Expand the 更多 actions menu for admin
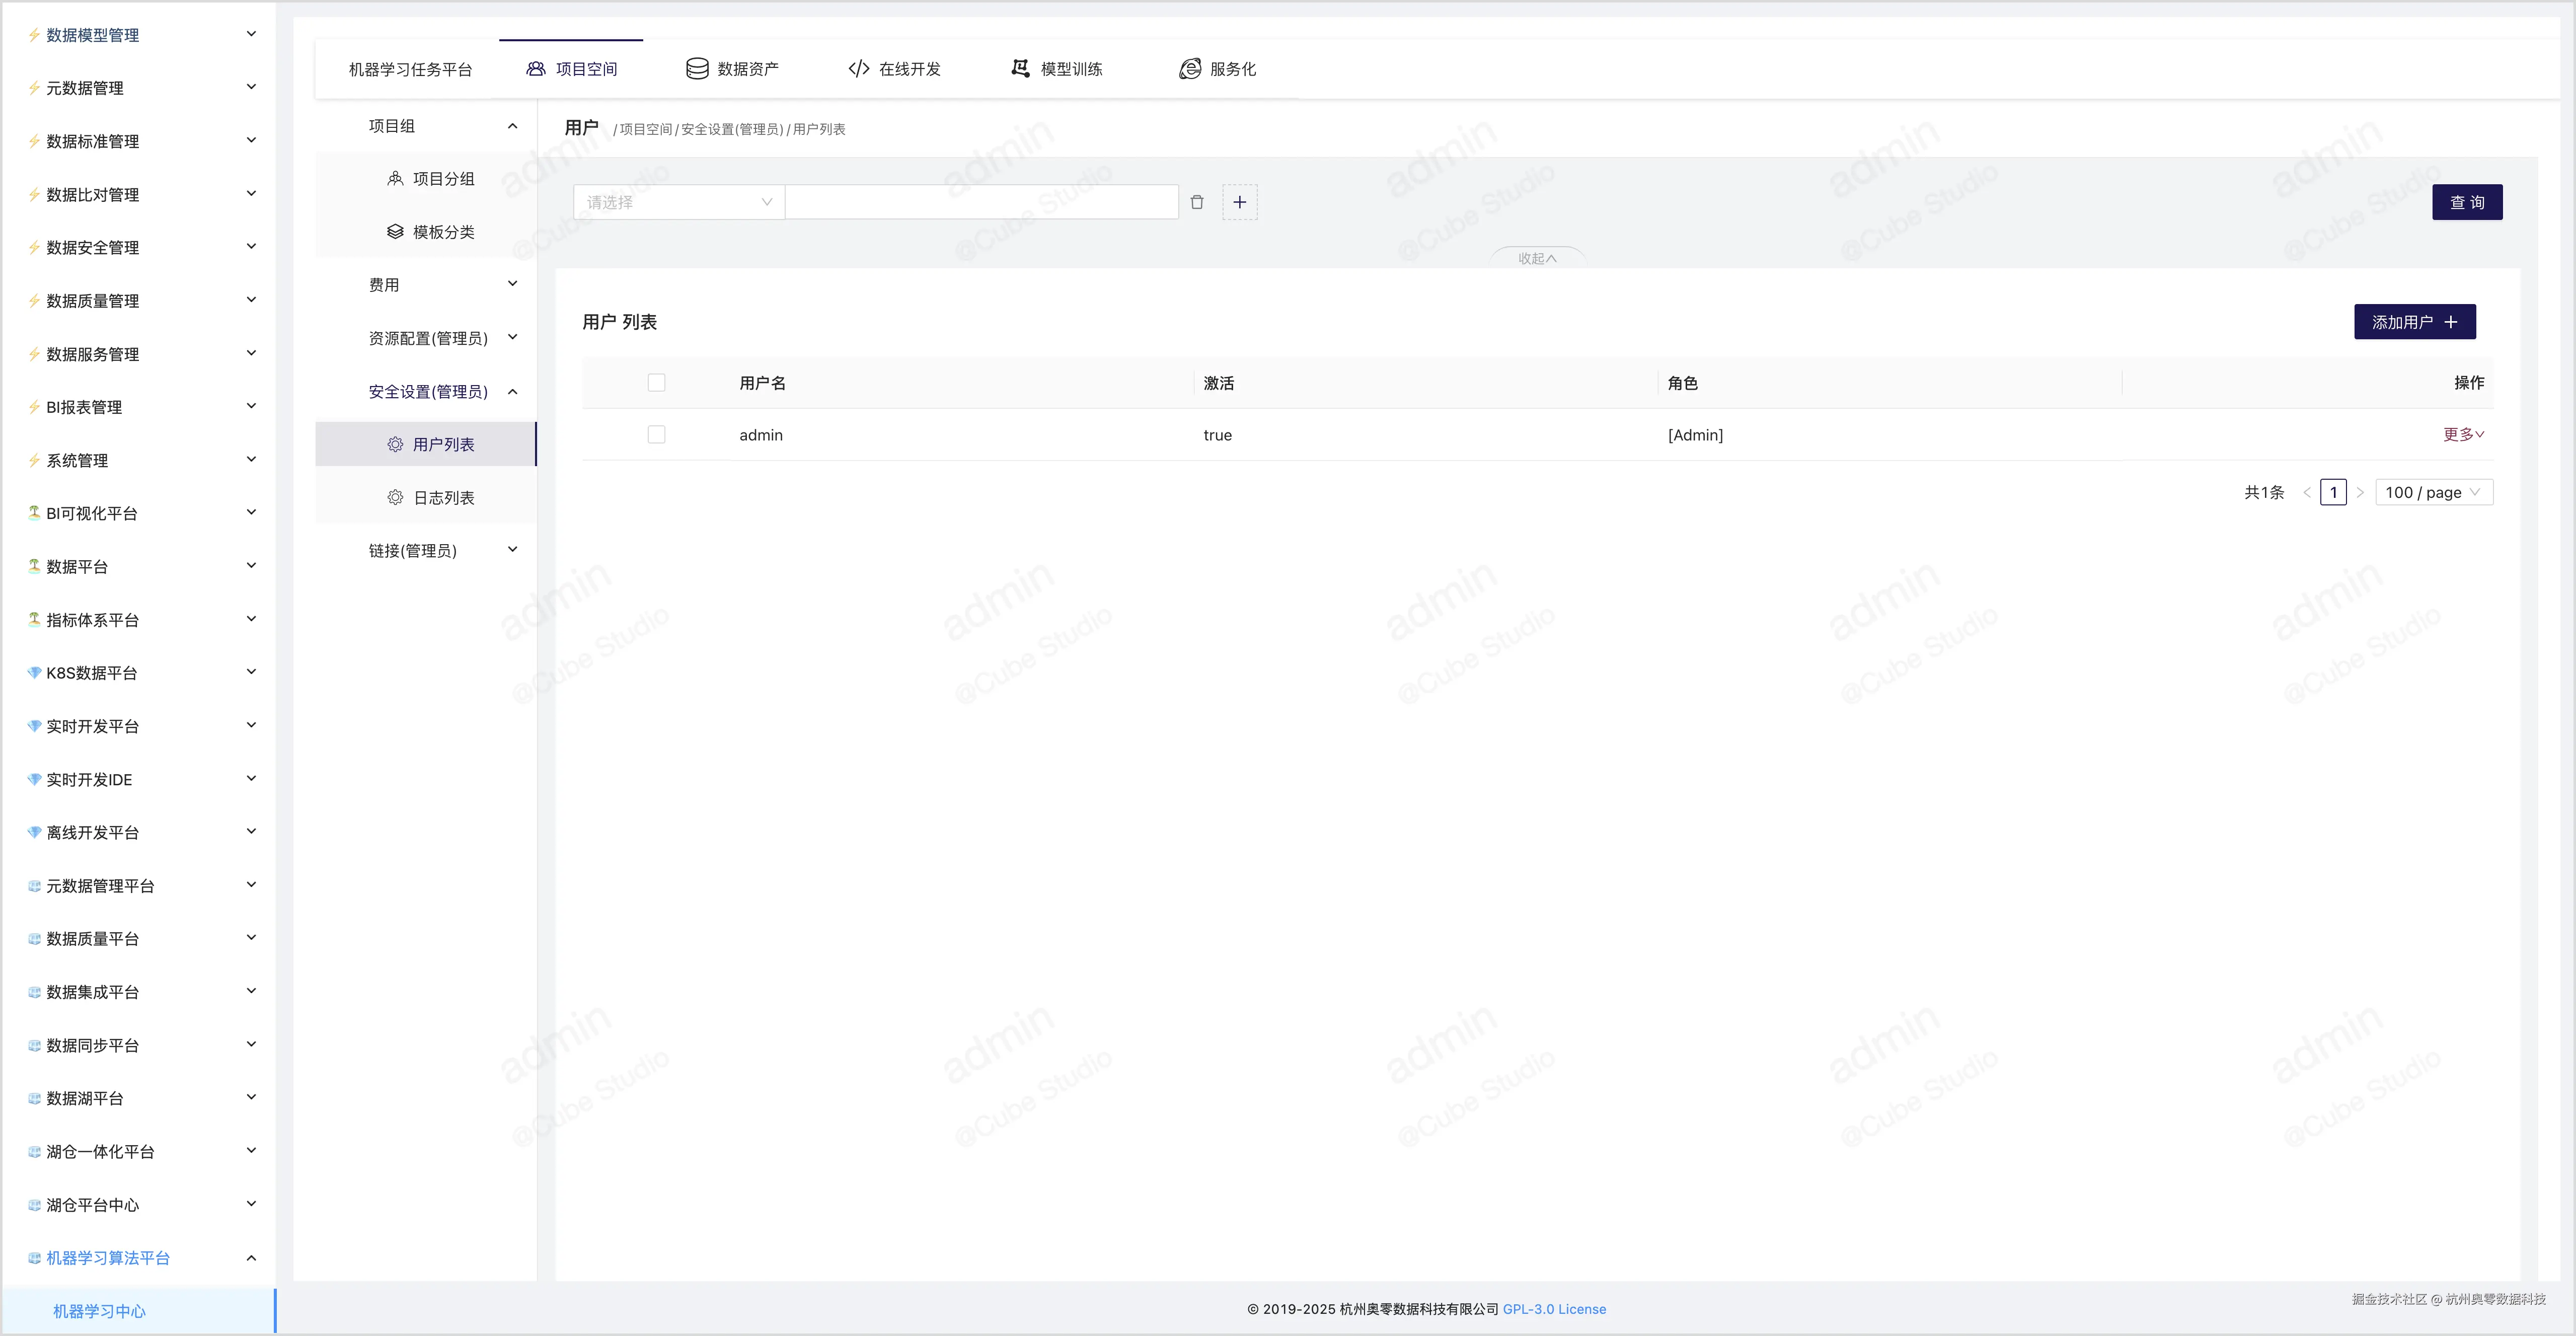Image resolution: width=2576 pixels, height=1336 pixels. point(2463,435)
